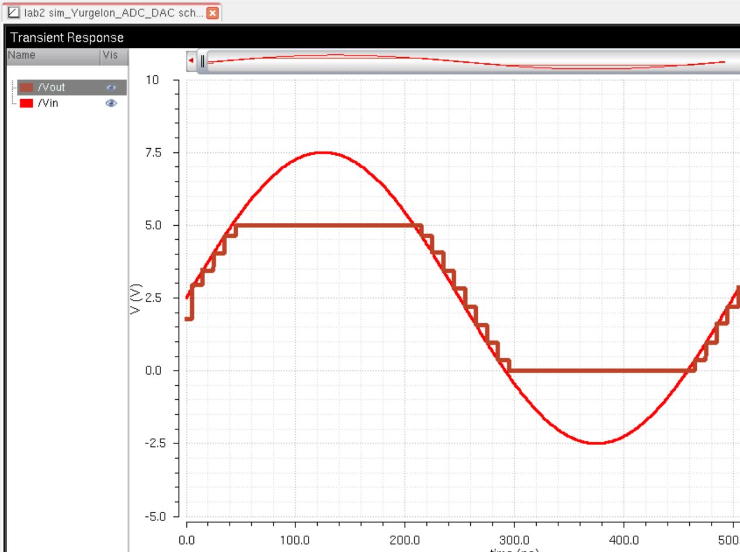The height and width of the screenshot is (552, 740).
Task: Click the Vout flat segment at 5.0 V
Action: pyautogui.click(x=327, y=225)
